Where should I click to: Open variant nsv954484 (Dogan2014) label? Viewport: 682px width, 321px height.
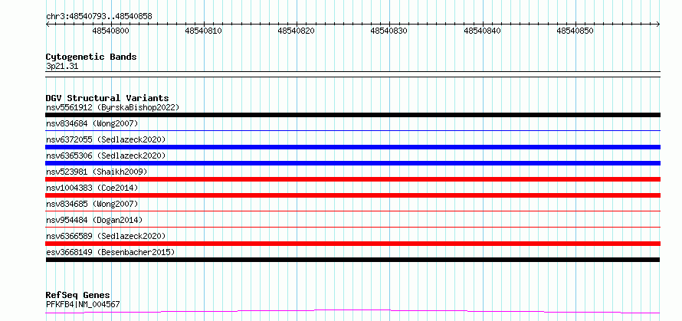tap(94, 220)
